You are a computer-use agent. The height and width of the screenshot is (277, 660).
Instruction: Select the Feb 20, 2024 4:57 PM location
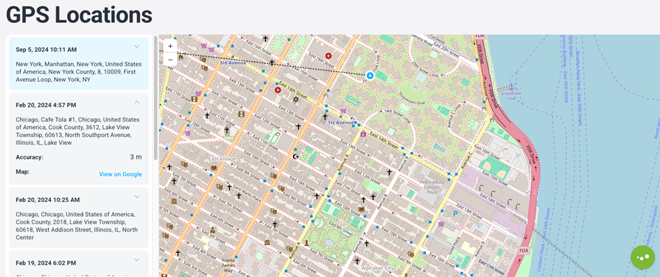[x=79, y=138]
